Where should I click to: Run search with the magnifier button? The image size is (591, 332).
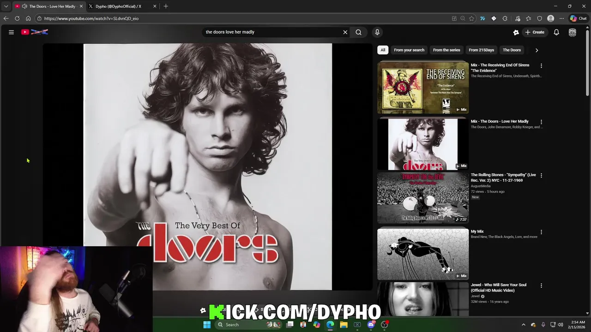click(358, 32)
